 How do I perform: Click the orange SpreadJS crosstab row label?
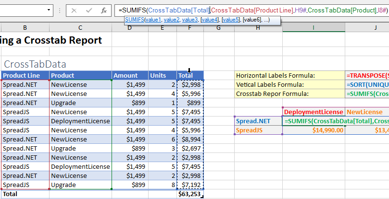pyautogui.click(x=258, y=130)
